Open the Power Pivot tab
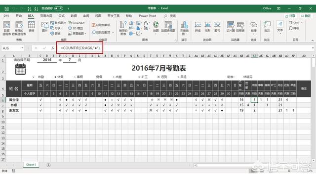316x178 pixels. 147,16
